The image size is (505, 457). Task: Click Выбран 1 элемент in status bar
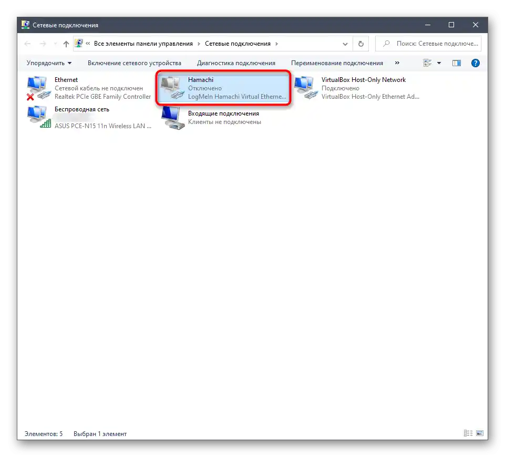coord(100,434)
